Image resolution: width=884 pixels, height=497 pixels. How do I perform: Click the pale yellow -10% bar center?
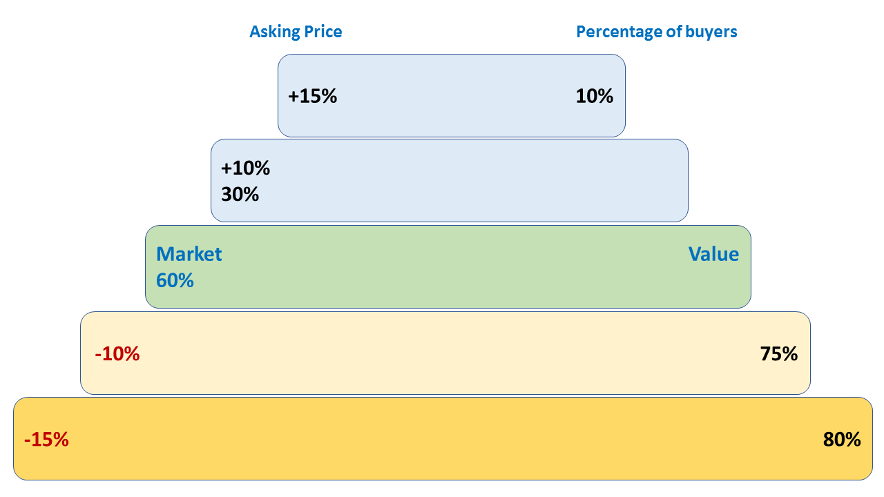coord(445,353)
